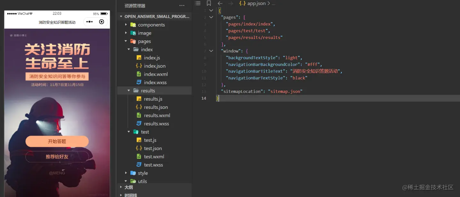Collapse the test folder arrow
Viewport: 460px width, 197px height.
129,132
